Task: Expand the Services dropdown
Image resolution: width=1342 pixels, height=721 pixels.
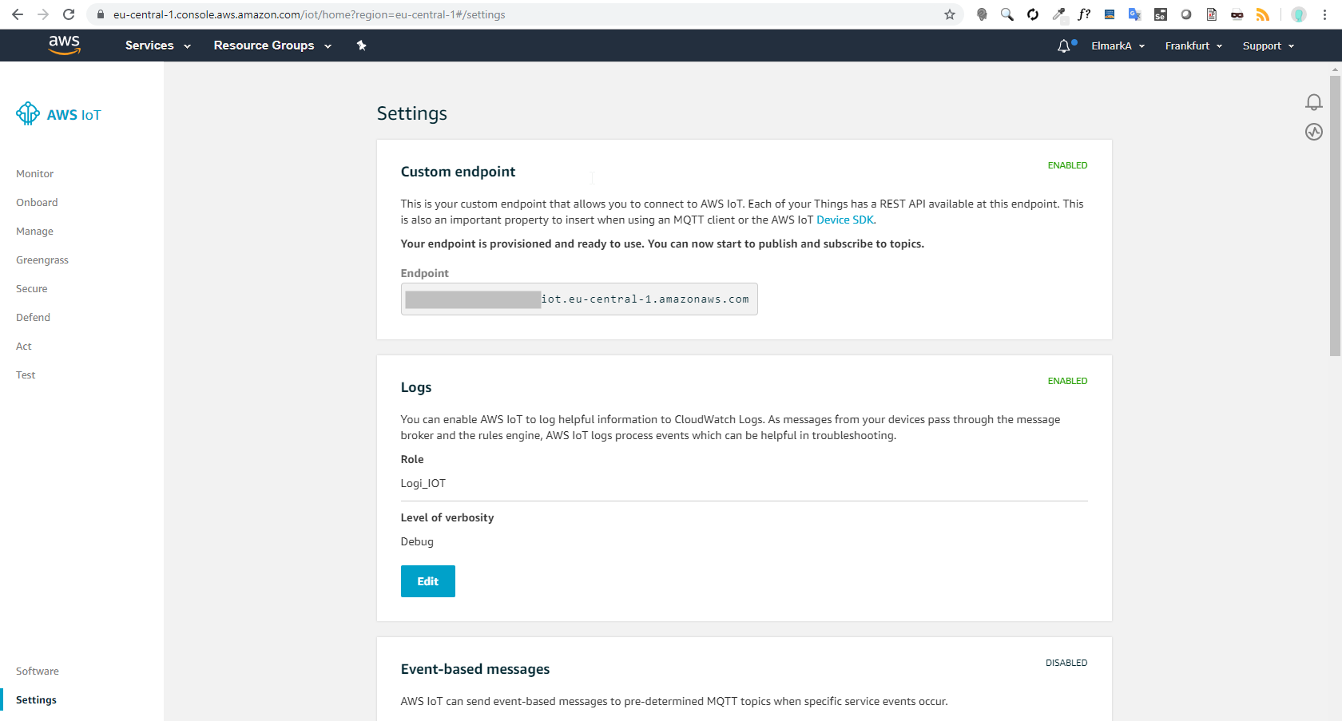Action: point(158,46)
